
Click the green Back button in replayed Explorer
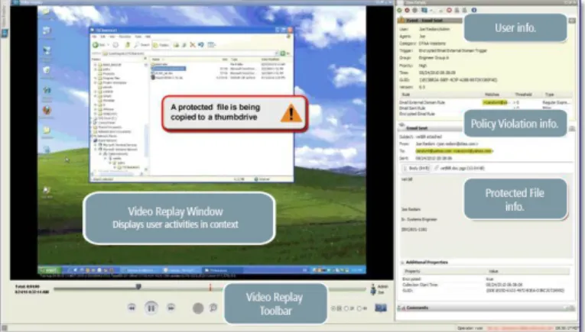point(96,45)
